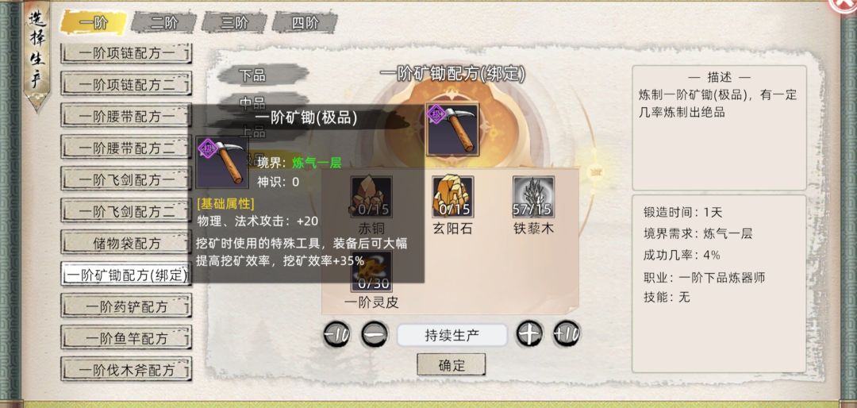
Task: Click the pickaxe product icon in the circle
Action: click(x=452, y=130)
